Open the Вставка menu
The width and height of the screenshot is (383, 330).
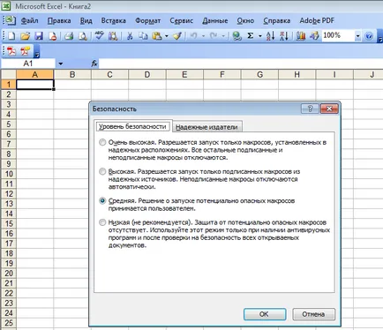pos(113,20)
